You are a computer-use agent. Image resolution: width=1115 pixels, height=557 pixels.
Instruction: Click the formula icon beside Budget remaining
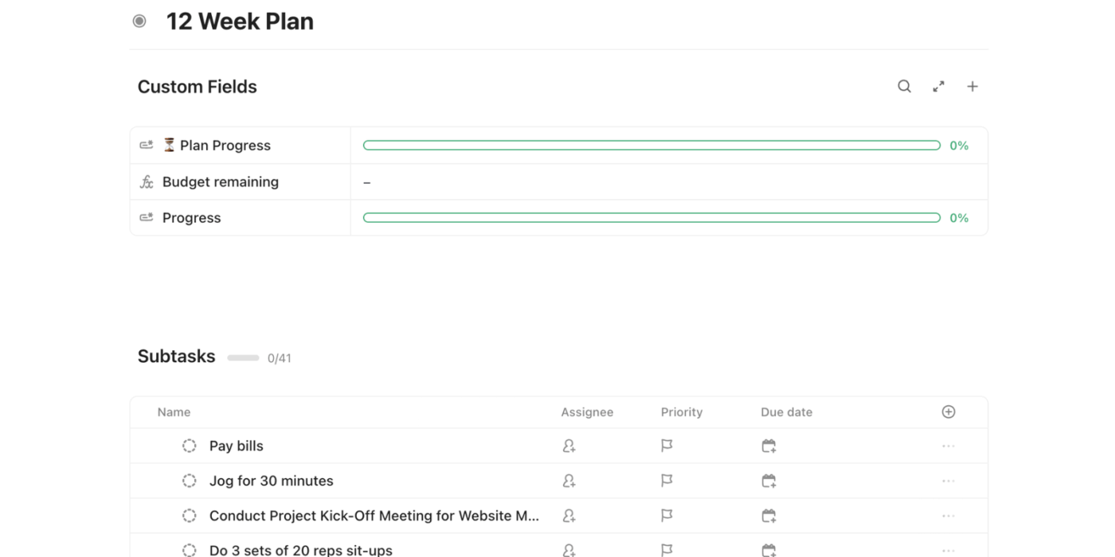tap(146, 181)
